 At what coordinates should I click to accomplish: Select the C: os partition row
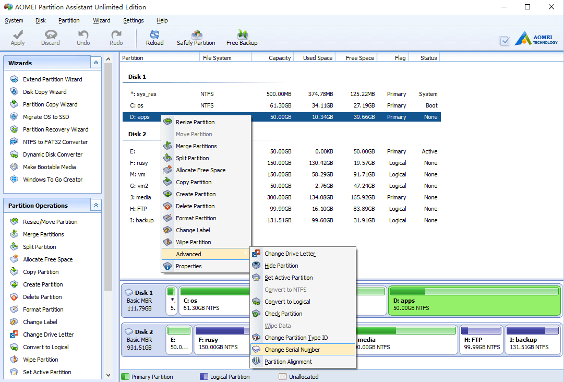pyautogui.click(x=282, y=105)
